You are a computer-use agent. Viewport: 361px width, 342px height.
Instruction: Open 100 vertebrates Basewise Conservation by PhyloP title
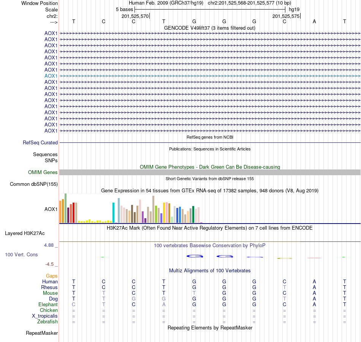[x=210, y=246]
